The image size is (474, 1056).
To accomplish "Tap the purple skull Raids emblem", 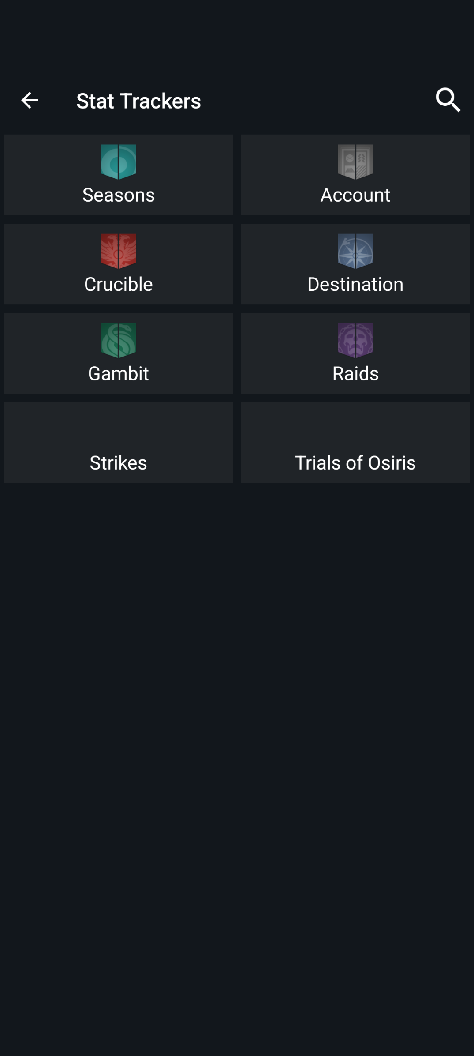I will point(355,340).
